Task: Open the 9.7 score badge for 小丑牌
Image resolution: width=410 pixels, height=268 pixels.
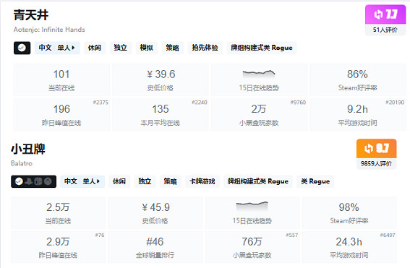Action: (x=376, y=148)
